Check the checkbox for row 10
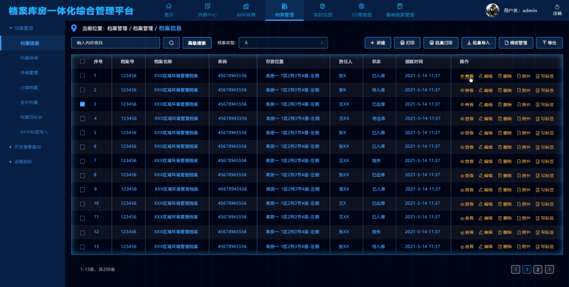The width and height of the screenshot is (569, 287). (82, 203)
